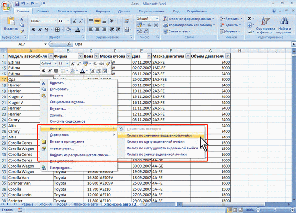Screen dimensions: 296x213
Task: Apply ribbon font color A
Action: tap(78, 29)
